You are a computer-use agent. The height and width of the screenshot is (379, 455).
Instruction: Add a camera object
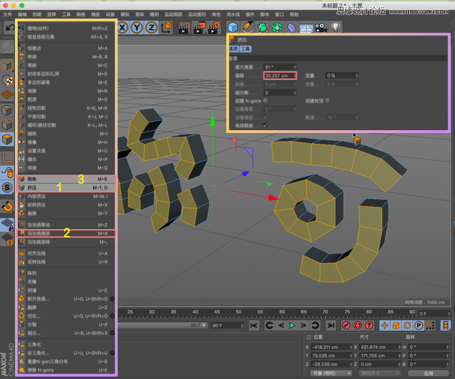click(x=321, y=28)
